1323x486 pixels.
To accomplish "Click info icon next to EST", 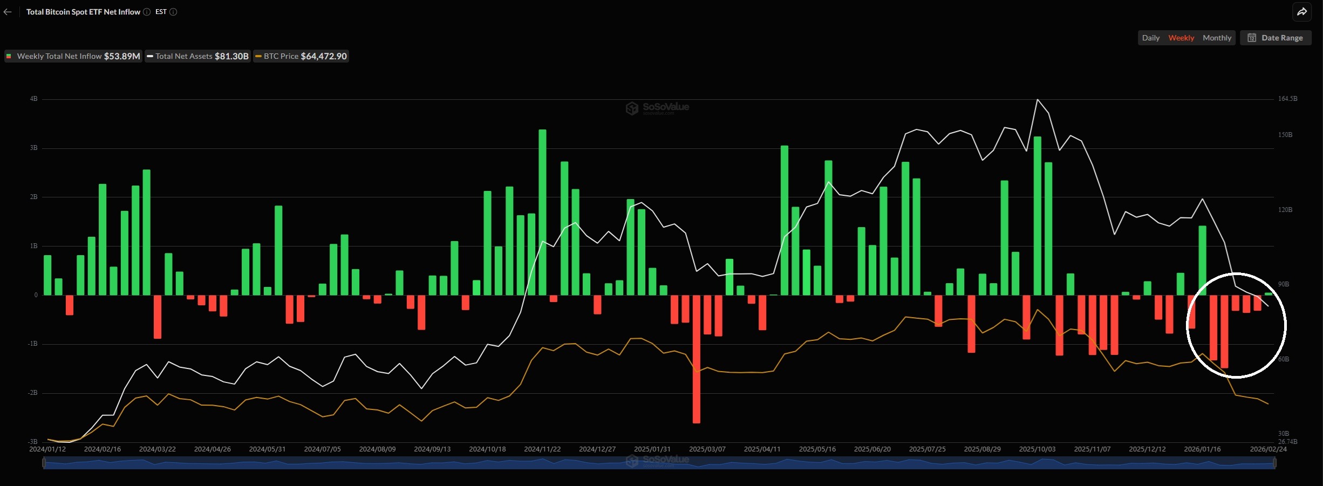I will click(x=173, y=12).
